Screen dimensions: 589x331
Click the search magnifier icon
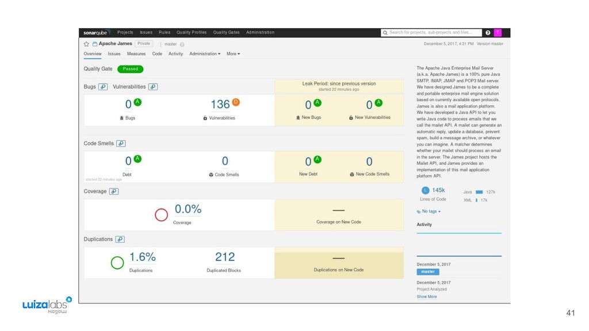(385, 33)
